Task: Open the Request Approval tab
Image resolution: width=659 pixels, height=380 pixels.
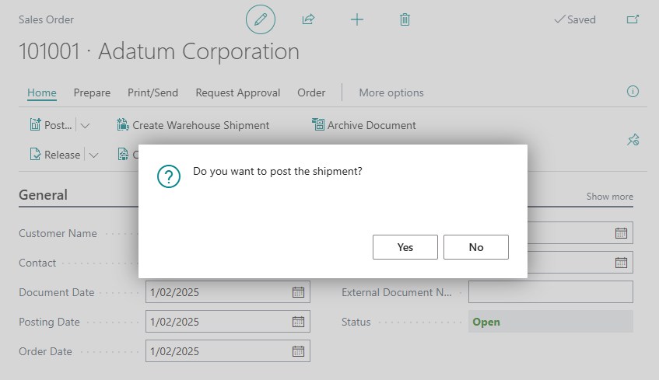Action: [238, 92]
